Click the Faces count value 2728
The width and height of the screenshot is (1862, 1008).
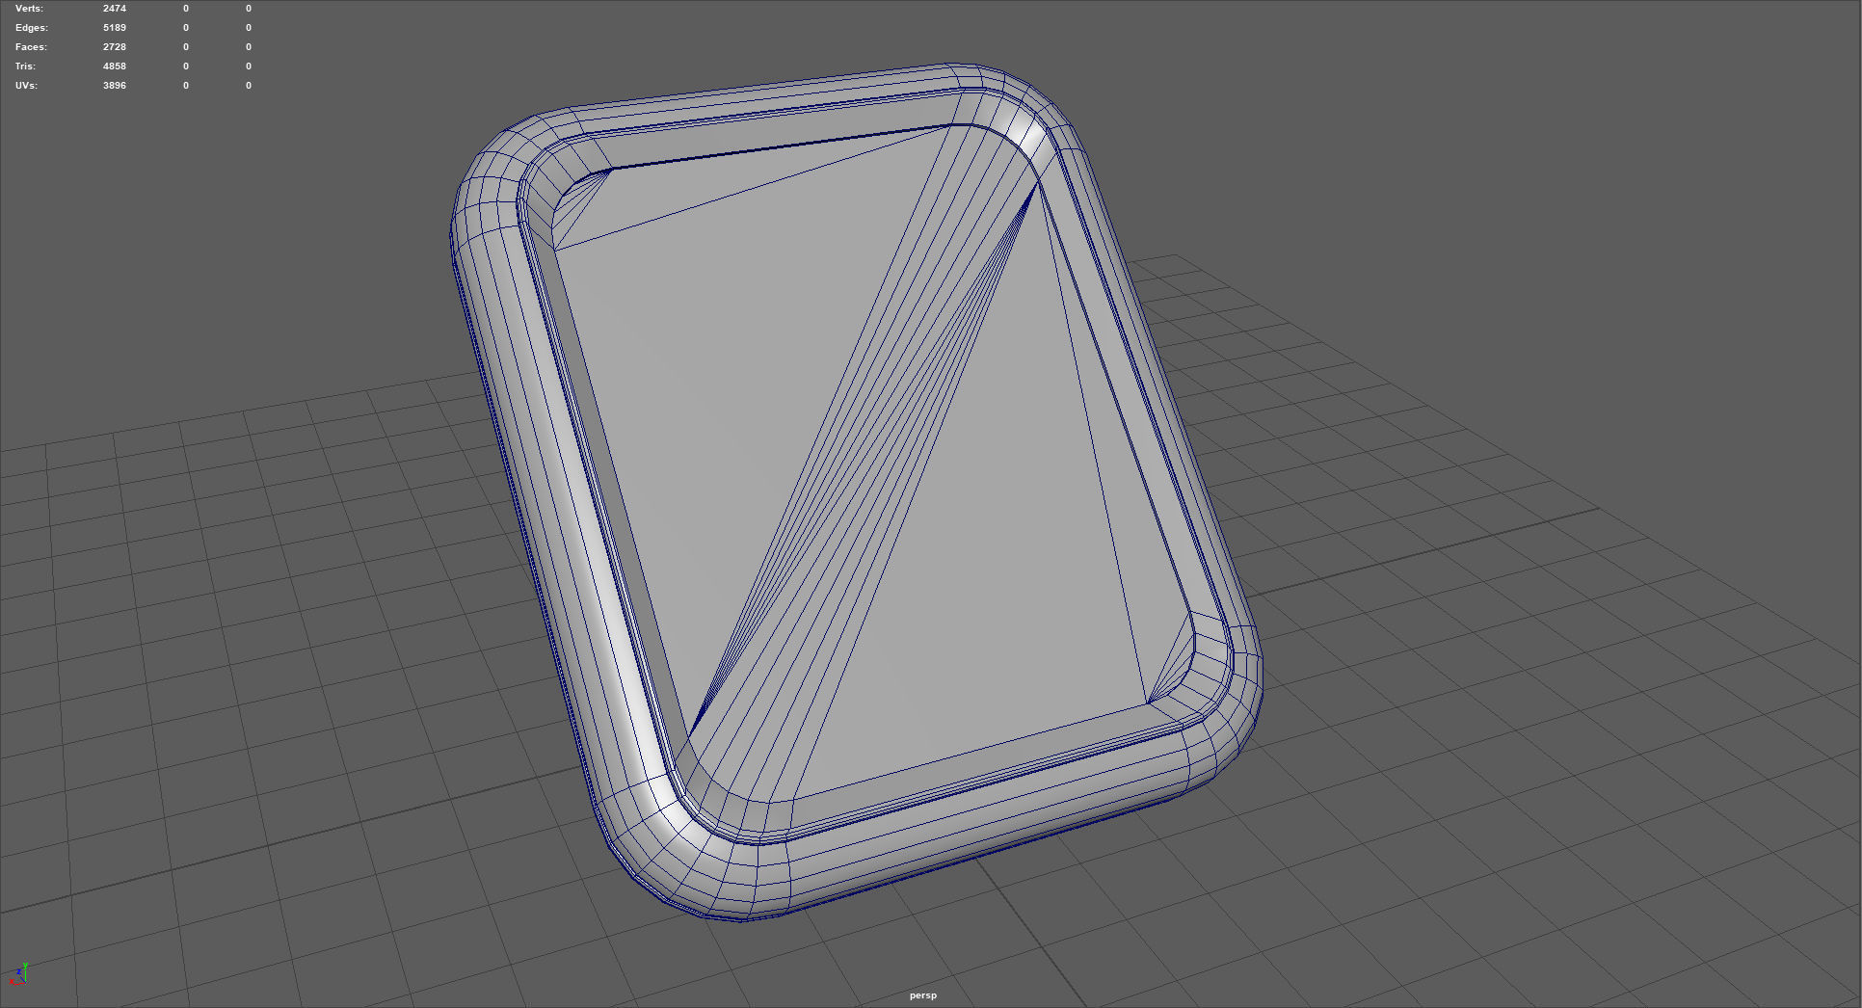115,46
